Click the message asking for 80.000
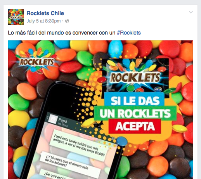 pos(79,145)
